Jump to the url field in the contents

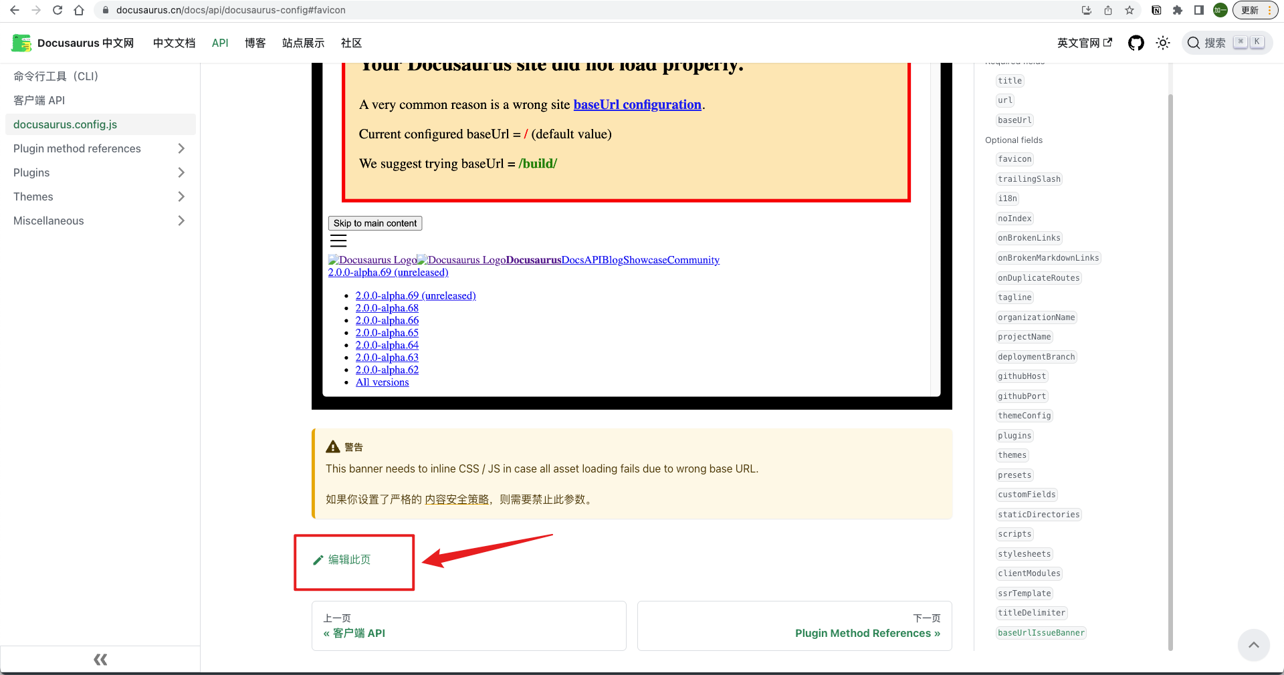[1005, 100]
